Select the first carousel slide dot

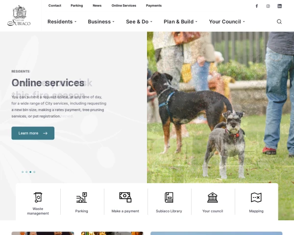point(23,172)
